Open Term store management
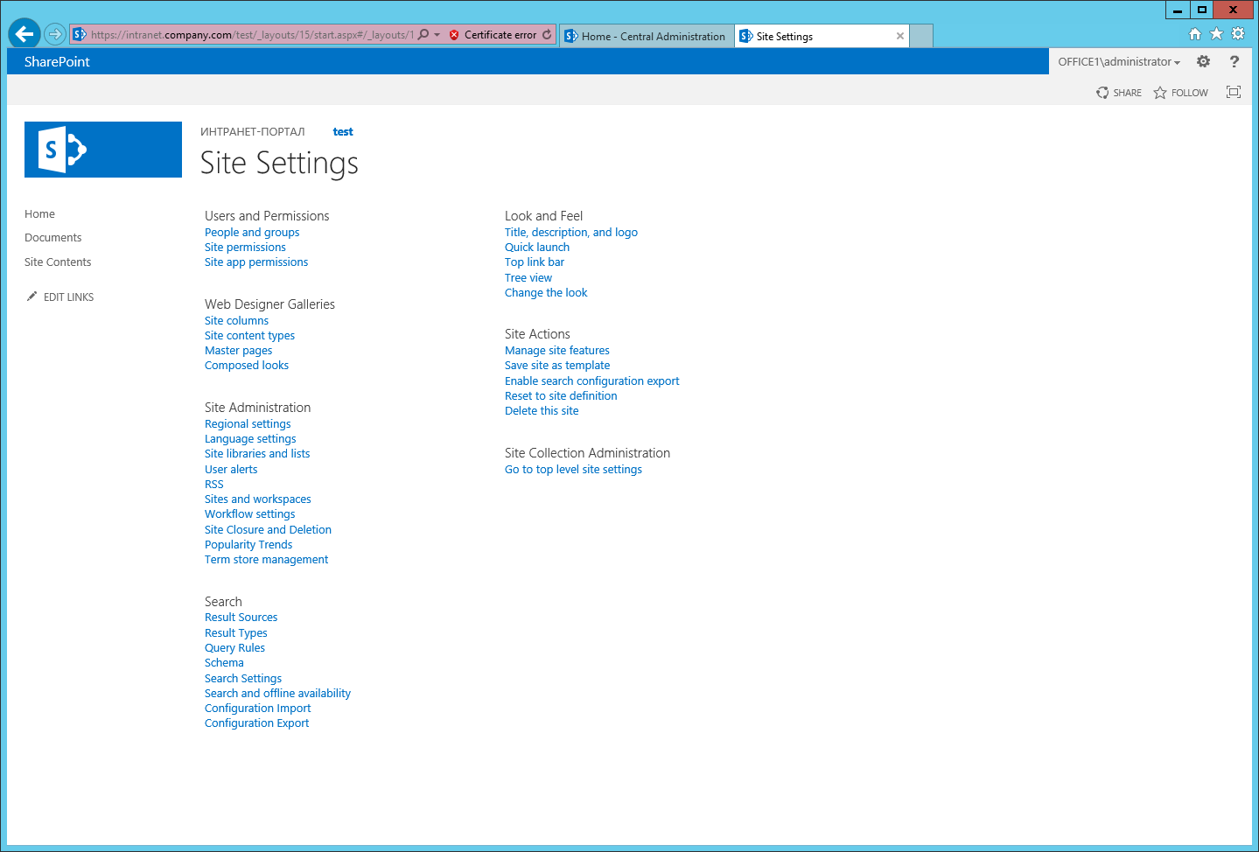Screen dimensions: 1259x852 click(x=267, y=560)
